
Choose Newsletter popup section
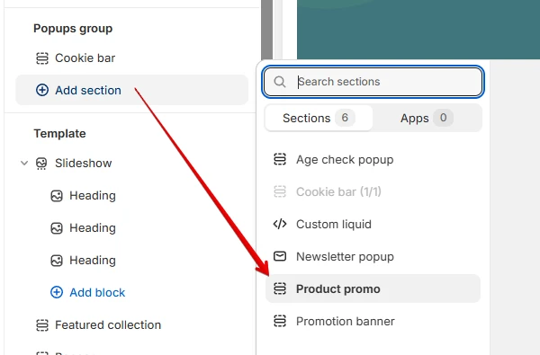pyautogui.click(x=373, y=257)
